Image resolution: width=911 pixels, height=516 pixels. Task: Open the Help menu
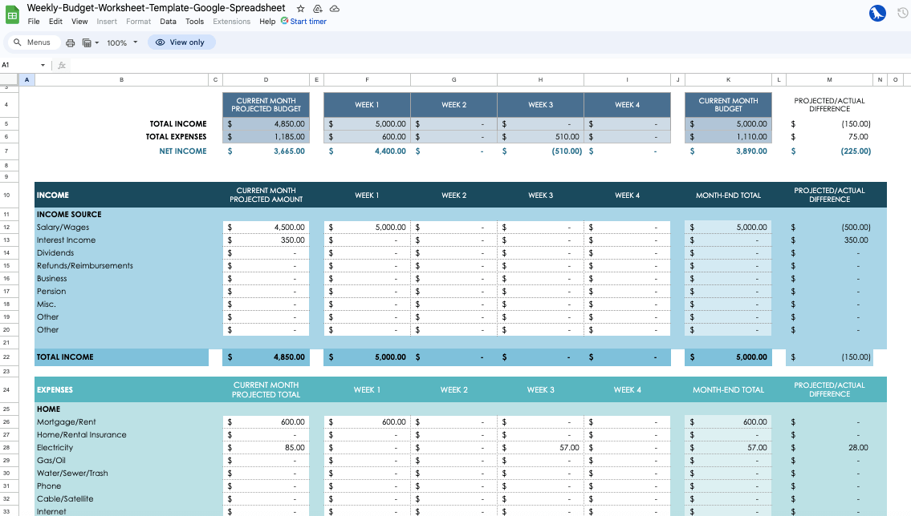pos(267,22)
